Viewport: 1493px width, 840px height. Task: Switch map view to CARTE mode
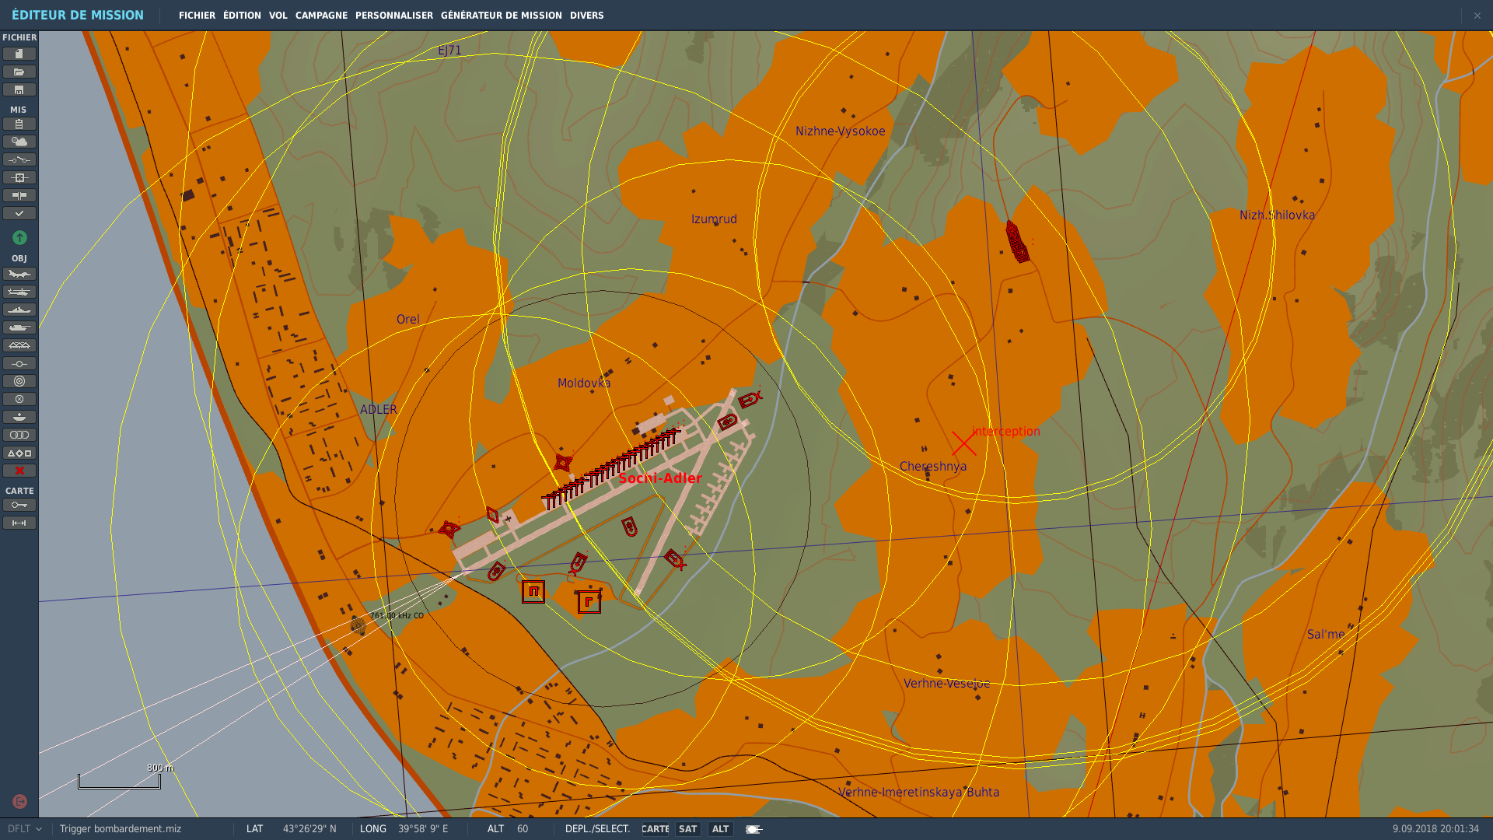pyautogui.click(x=655, y=829)
